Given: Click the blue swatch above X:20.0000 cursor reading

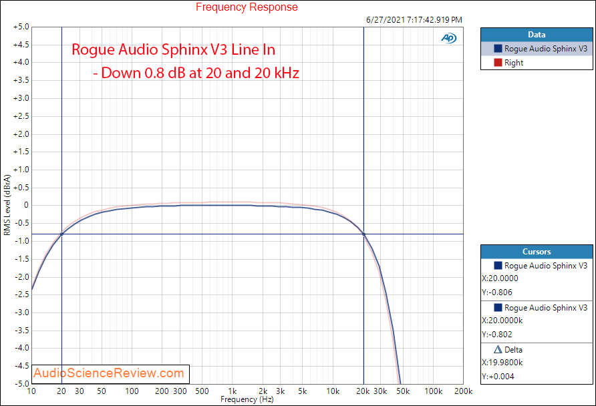Looking at the screenshot, I should (498, 266).
